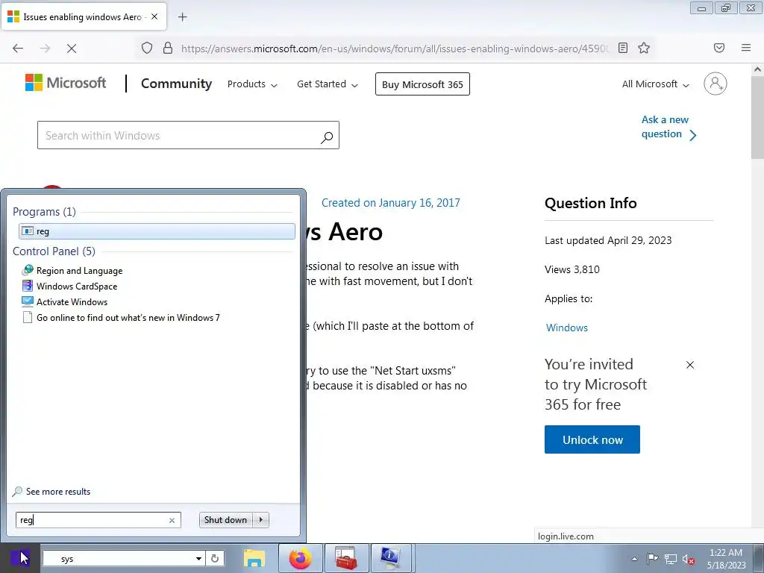764x573 pixels.
Task: Click the scrollbar up arrow
Action: [757, 69]
